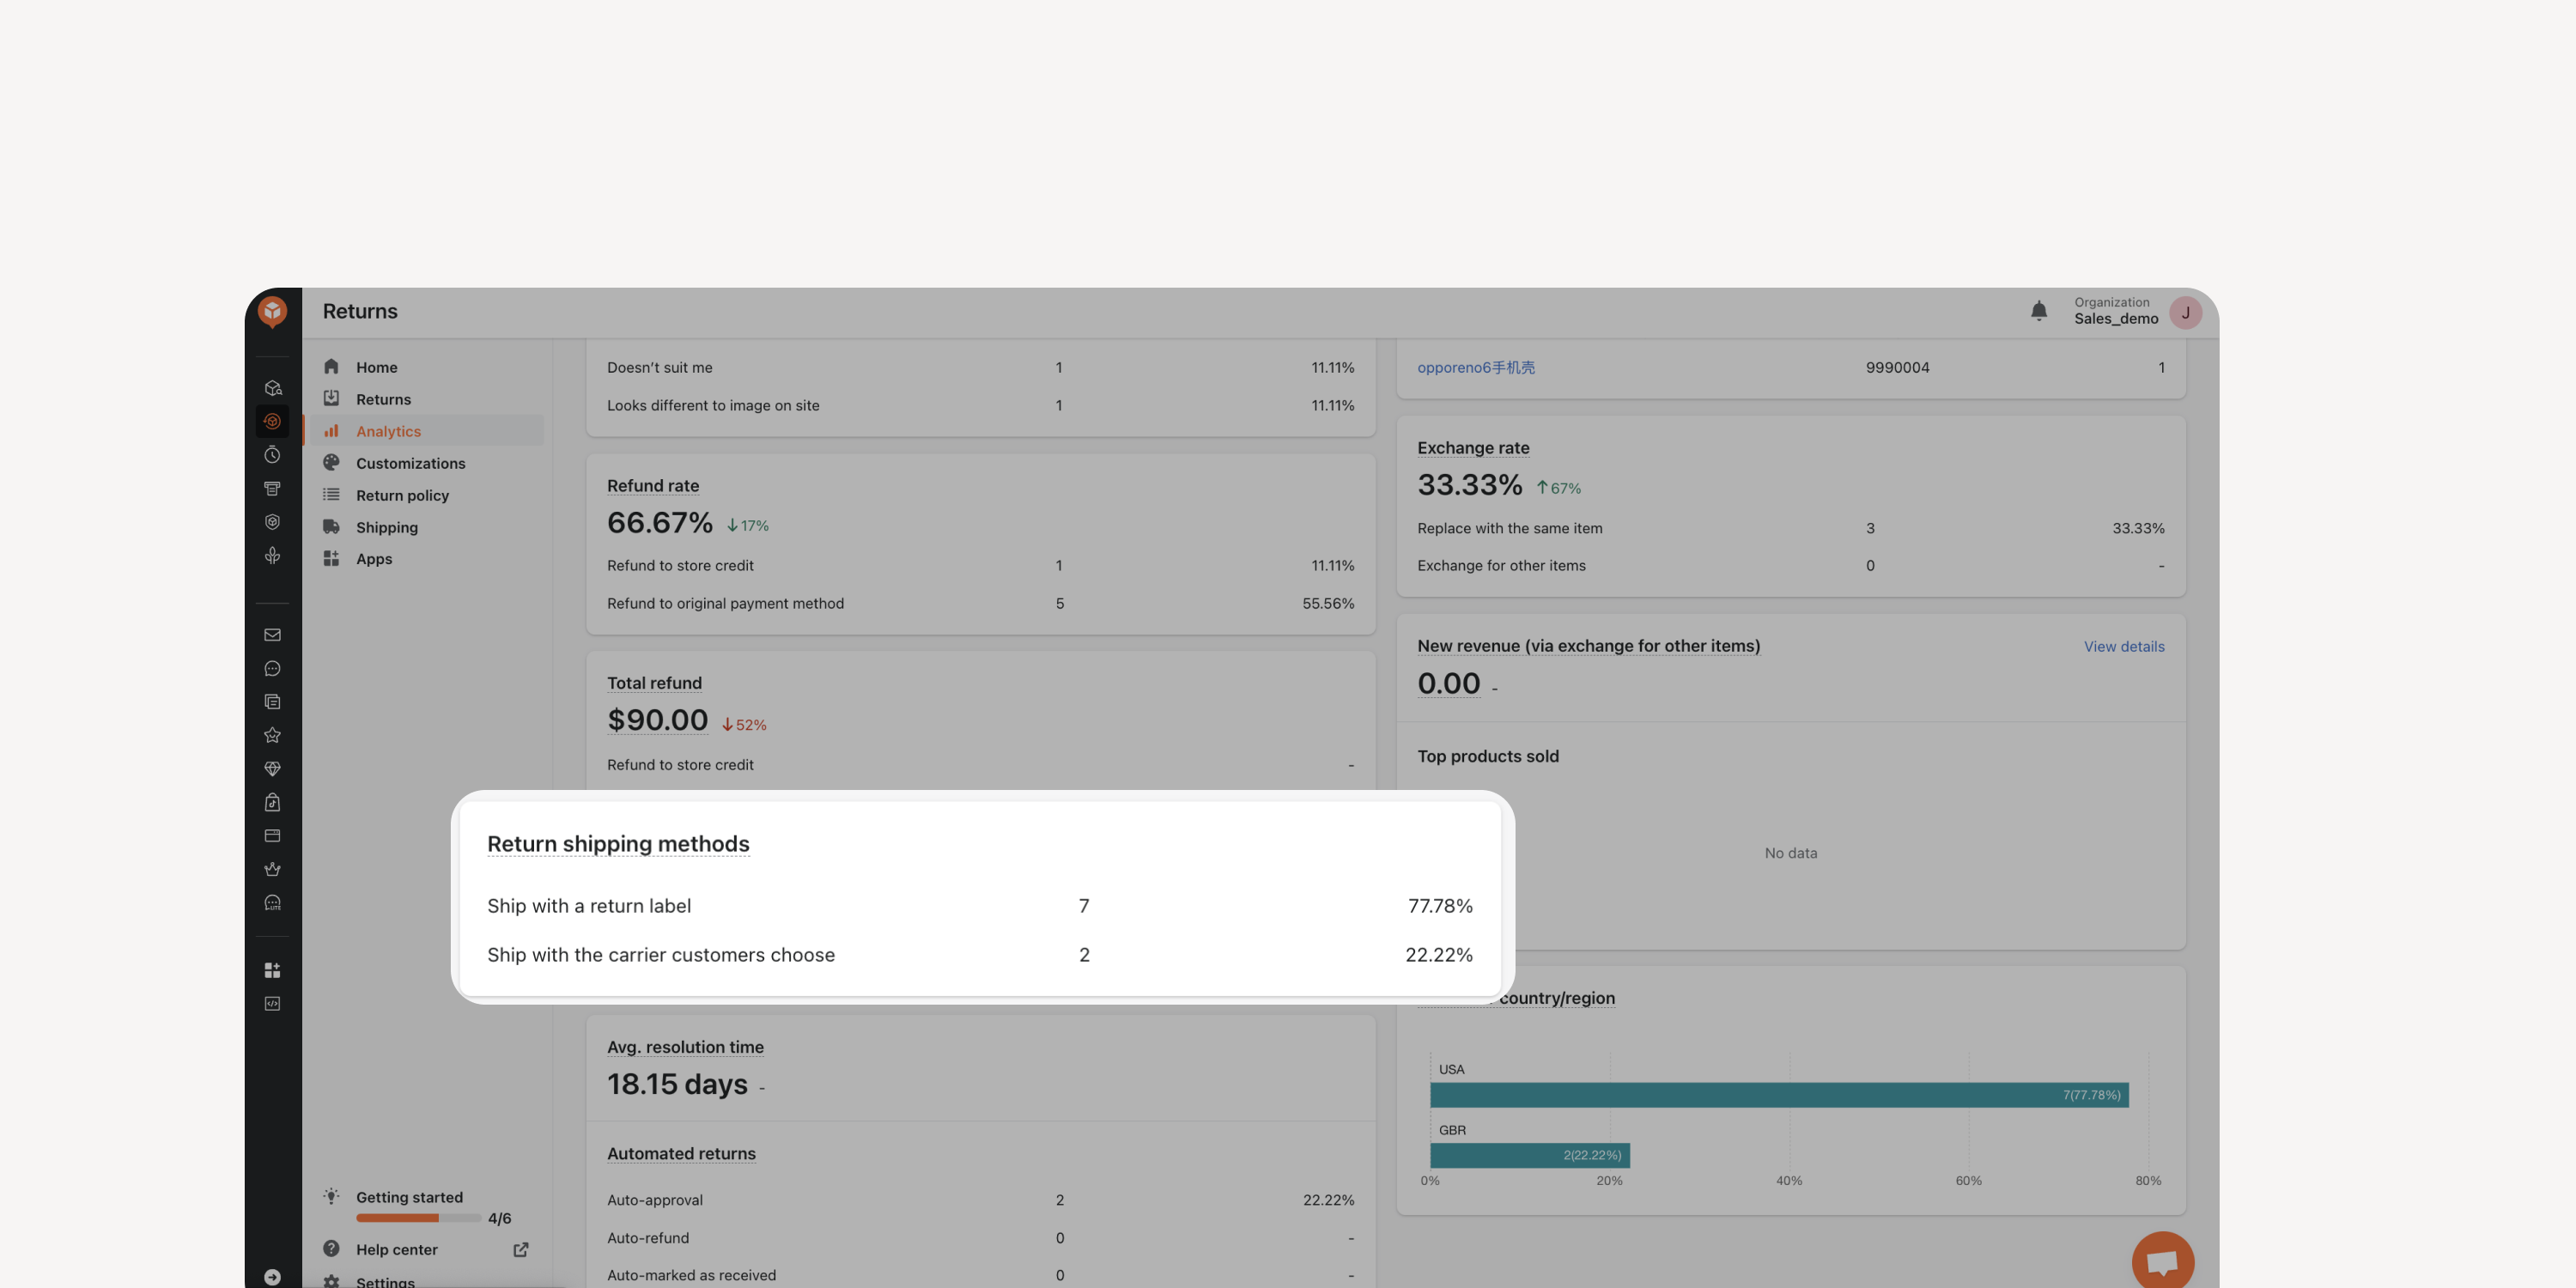Image resolution: width=2576 pixels, height=1288 pixels.
Task: Click the Exchange rate heading
Action: (1473, 448)
